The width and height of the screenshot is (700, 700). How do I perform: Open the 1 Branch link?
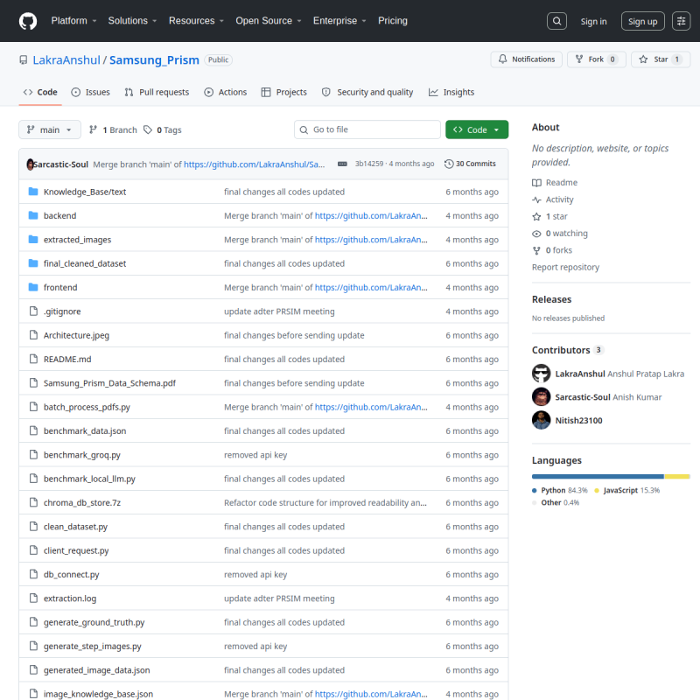click(114, 129)
